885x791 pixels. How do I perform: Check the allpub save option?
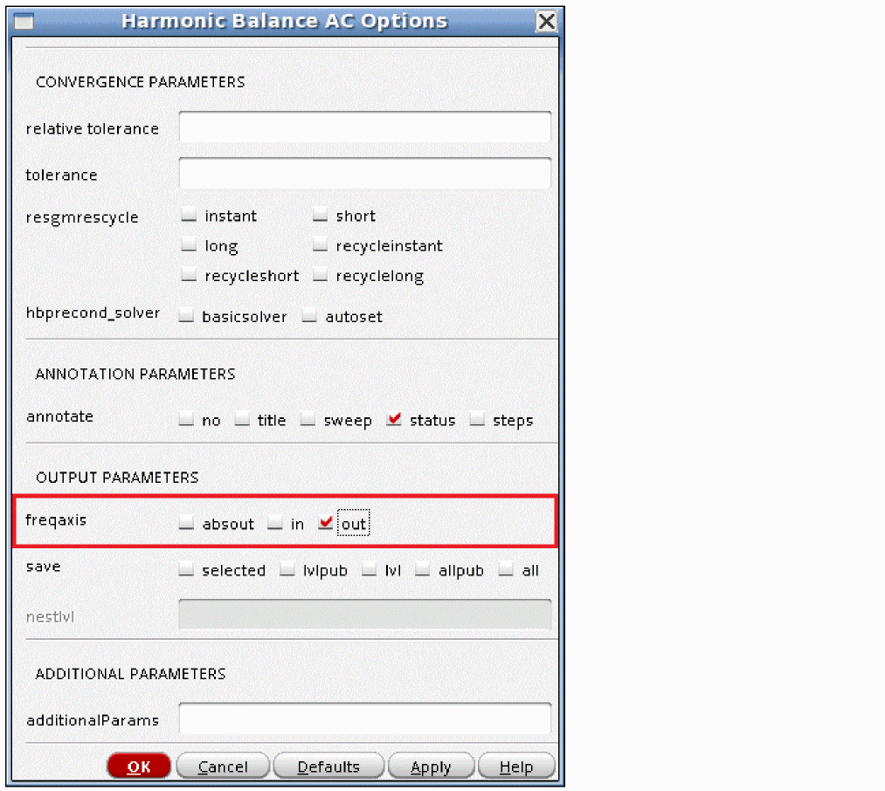pos(423,570)
